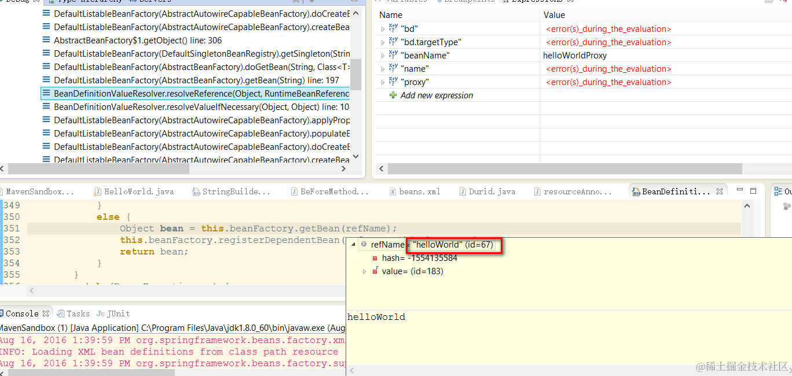This screenshot has width=792, height=376.
Task: Expand the "name" expression row
Action: pos(383,69)
